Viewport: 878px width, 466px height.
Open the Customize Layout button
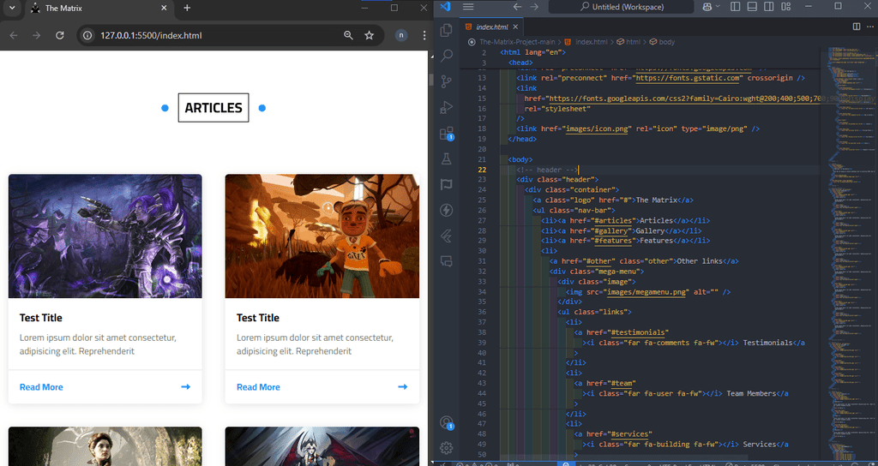point(785,7)
